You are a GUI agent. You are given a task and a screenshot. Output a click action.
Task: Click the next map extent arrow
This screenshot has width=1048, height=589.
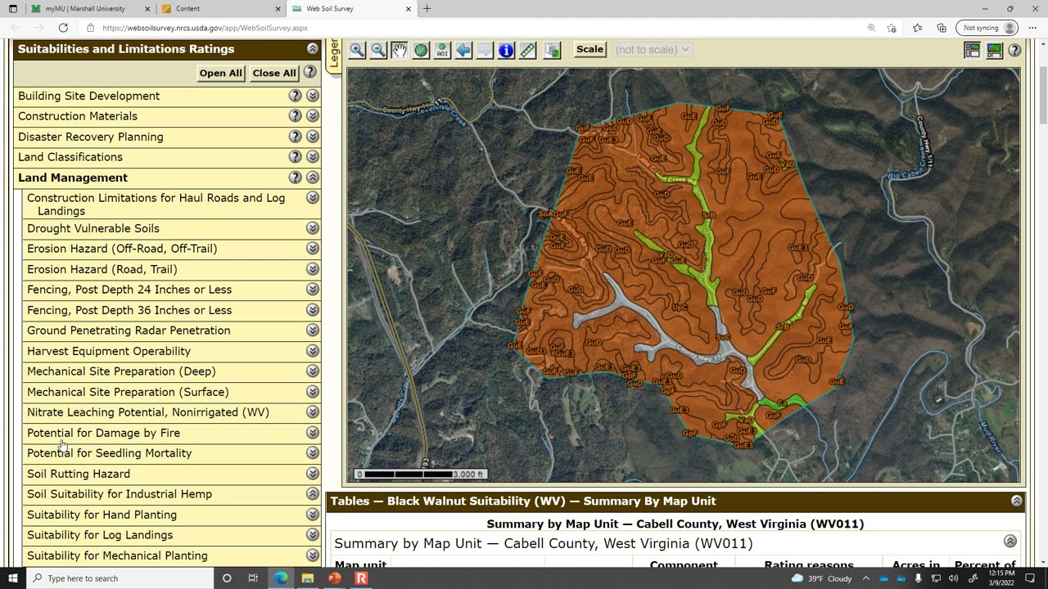coord(485,50)
